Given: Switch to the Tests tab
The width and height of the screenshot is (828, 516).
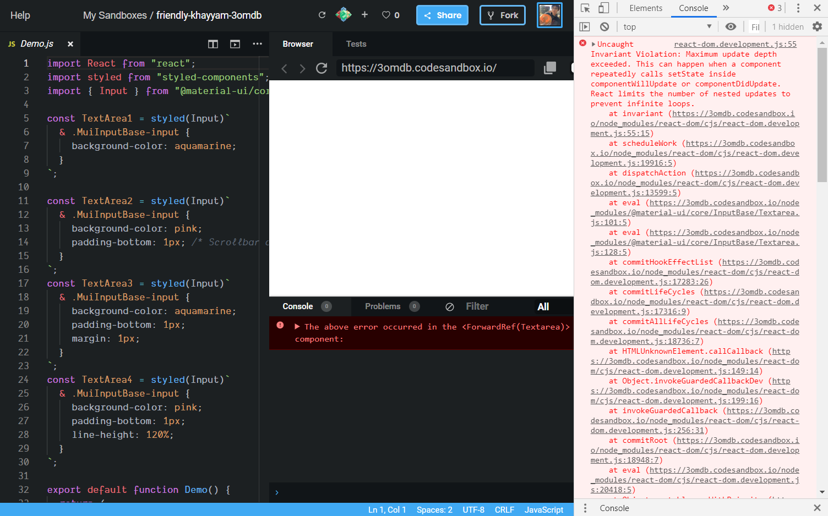Looking at the screenshot, I should click(x=356, y=43).
